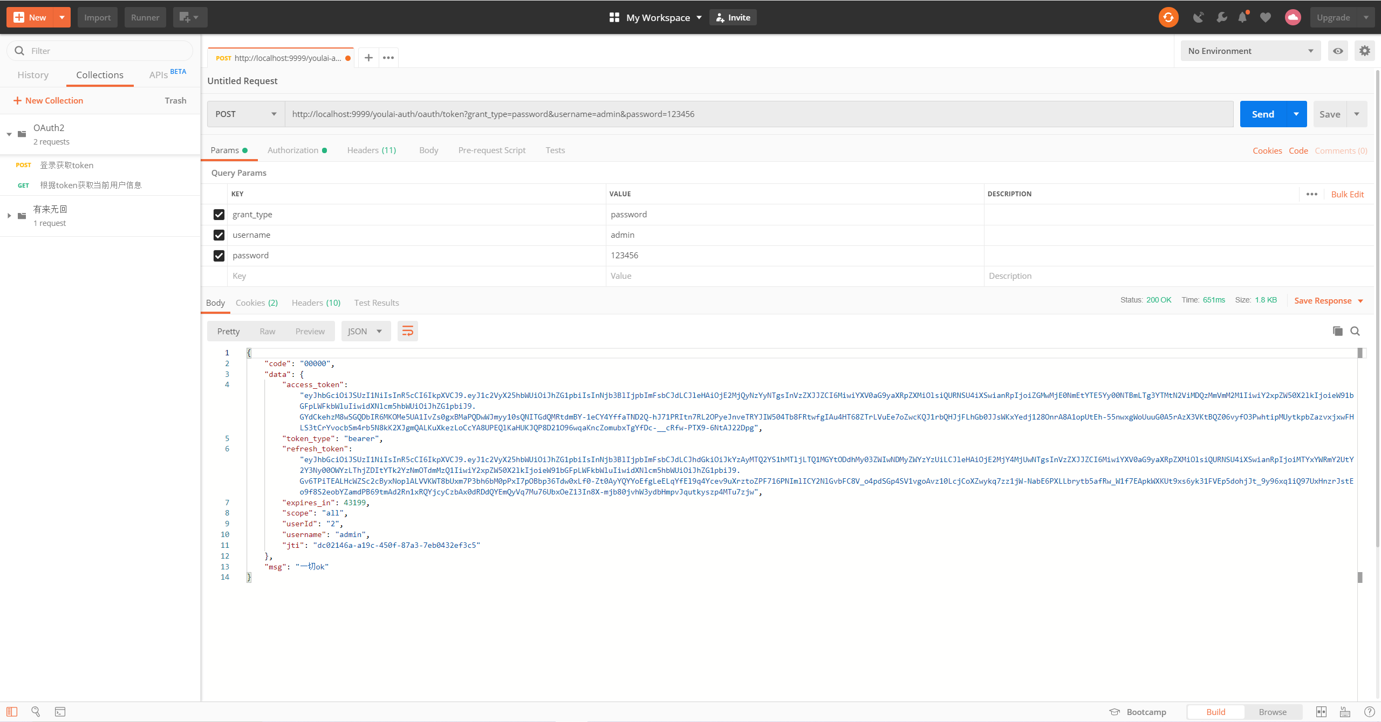Screen dimensions: 1381x722
Task: Search the response with the magnifier icon
Action: [1355, 331]
